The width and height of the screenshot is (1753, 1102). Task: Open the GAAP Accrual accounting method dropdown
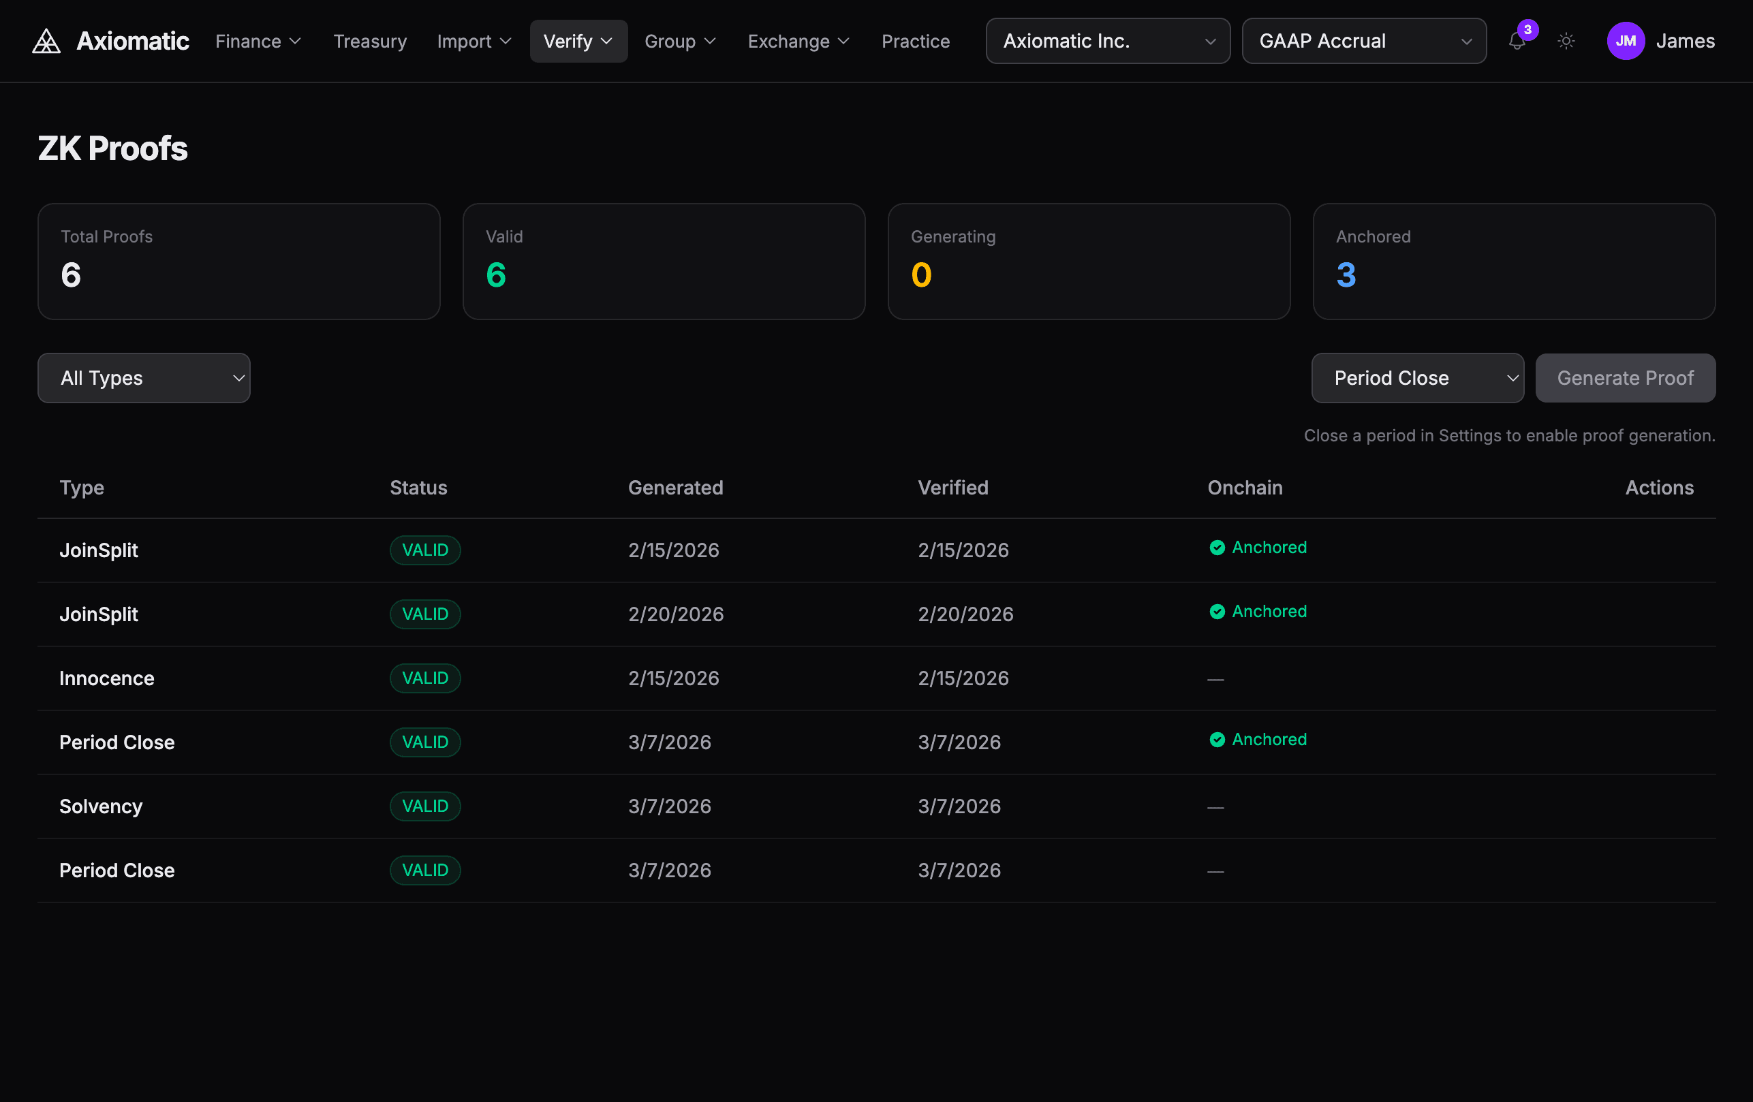click(x=1363, y=41)
